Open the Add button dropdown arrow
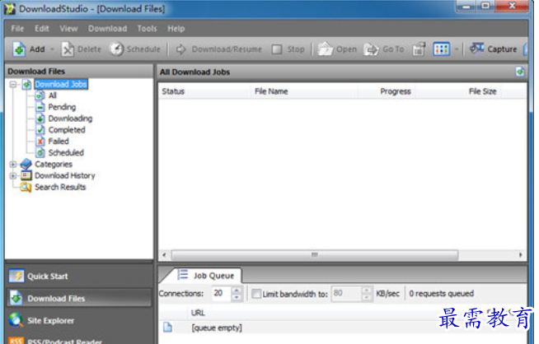 pos(52,49)
